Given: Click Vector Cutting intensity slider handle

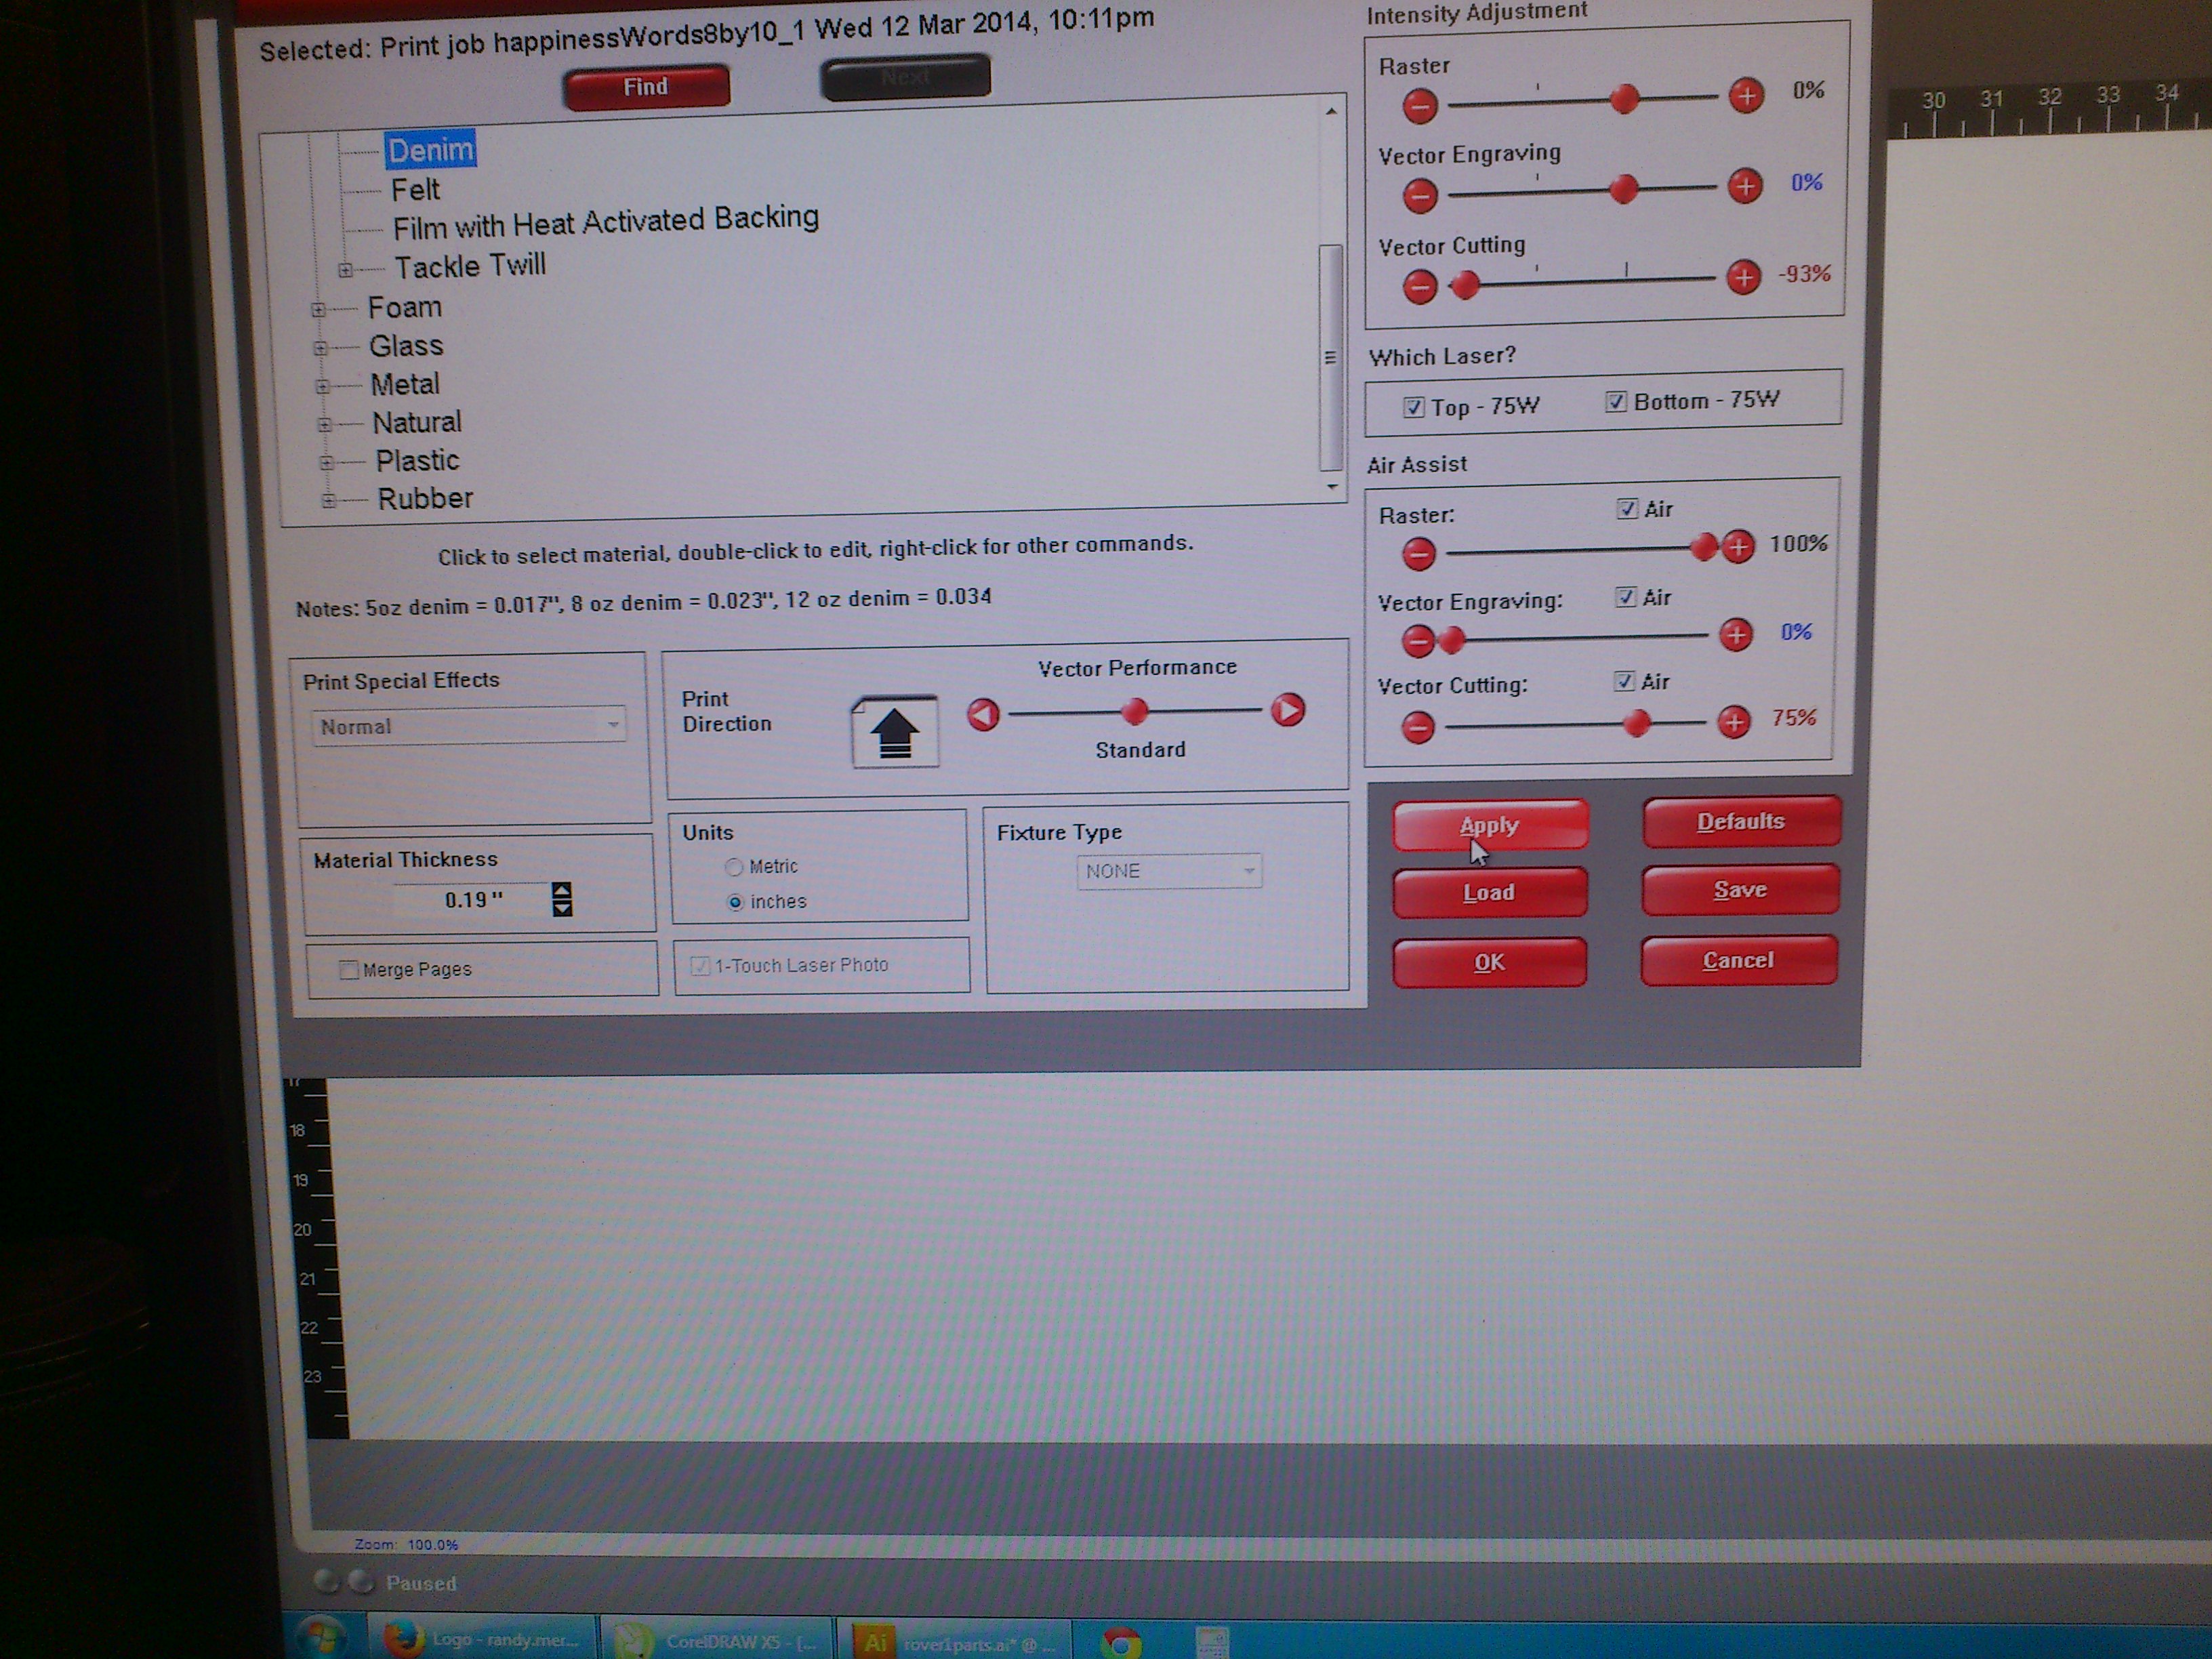Looking at the screenshot, I should coord(1465,286).
